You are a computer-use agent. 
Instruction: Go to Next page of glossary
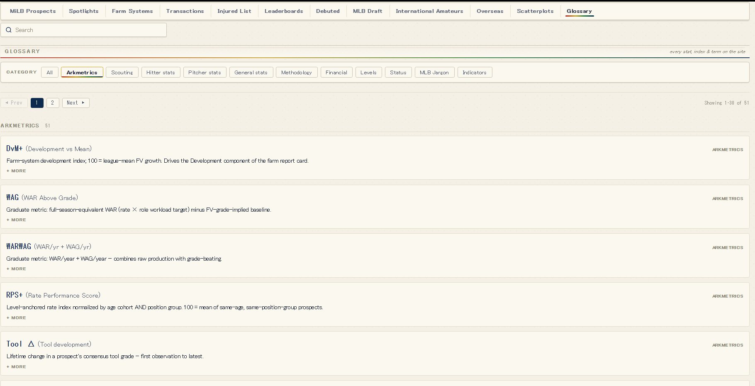tap(76, 103)
